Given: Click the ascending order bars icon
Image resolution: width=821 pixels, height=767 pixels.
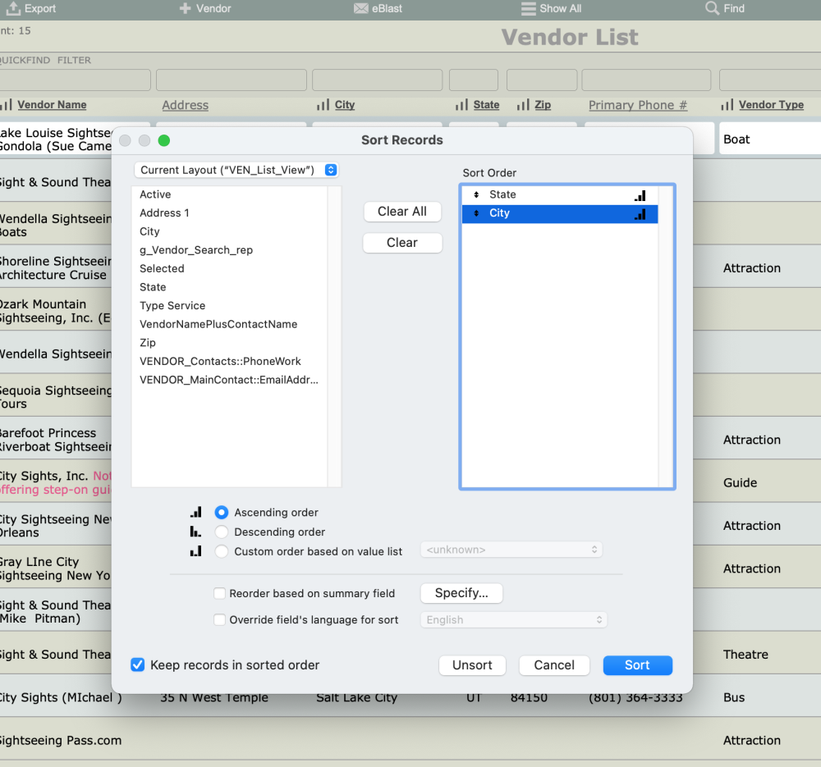Looking at the screenshot, I should tap(196, 512).
